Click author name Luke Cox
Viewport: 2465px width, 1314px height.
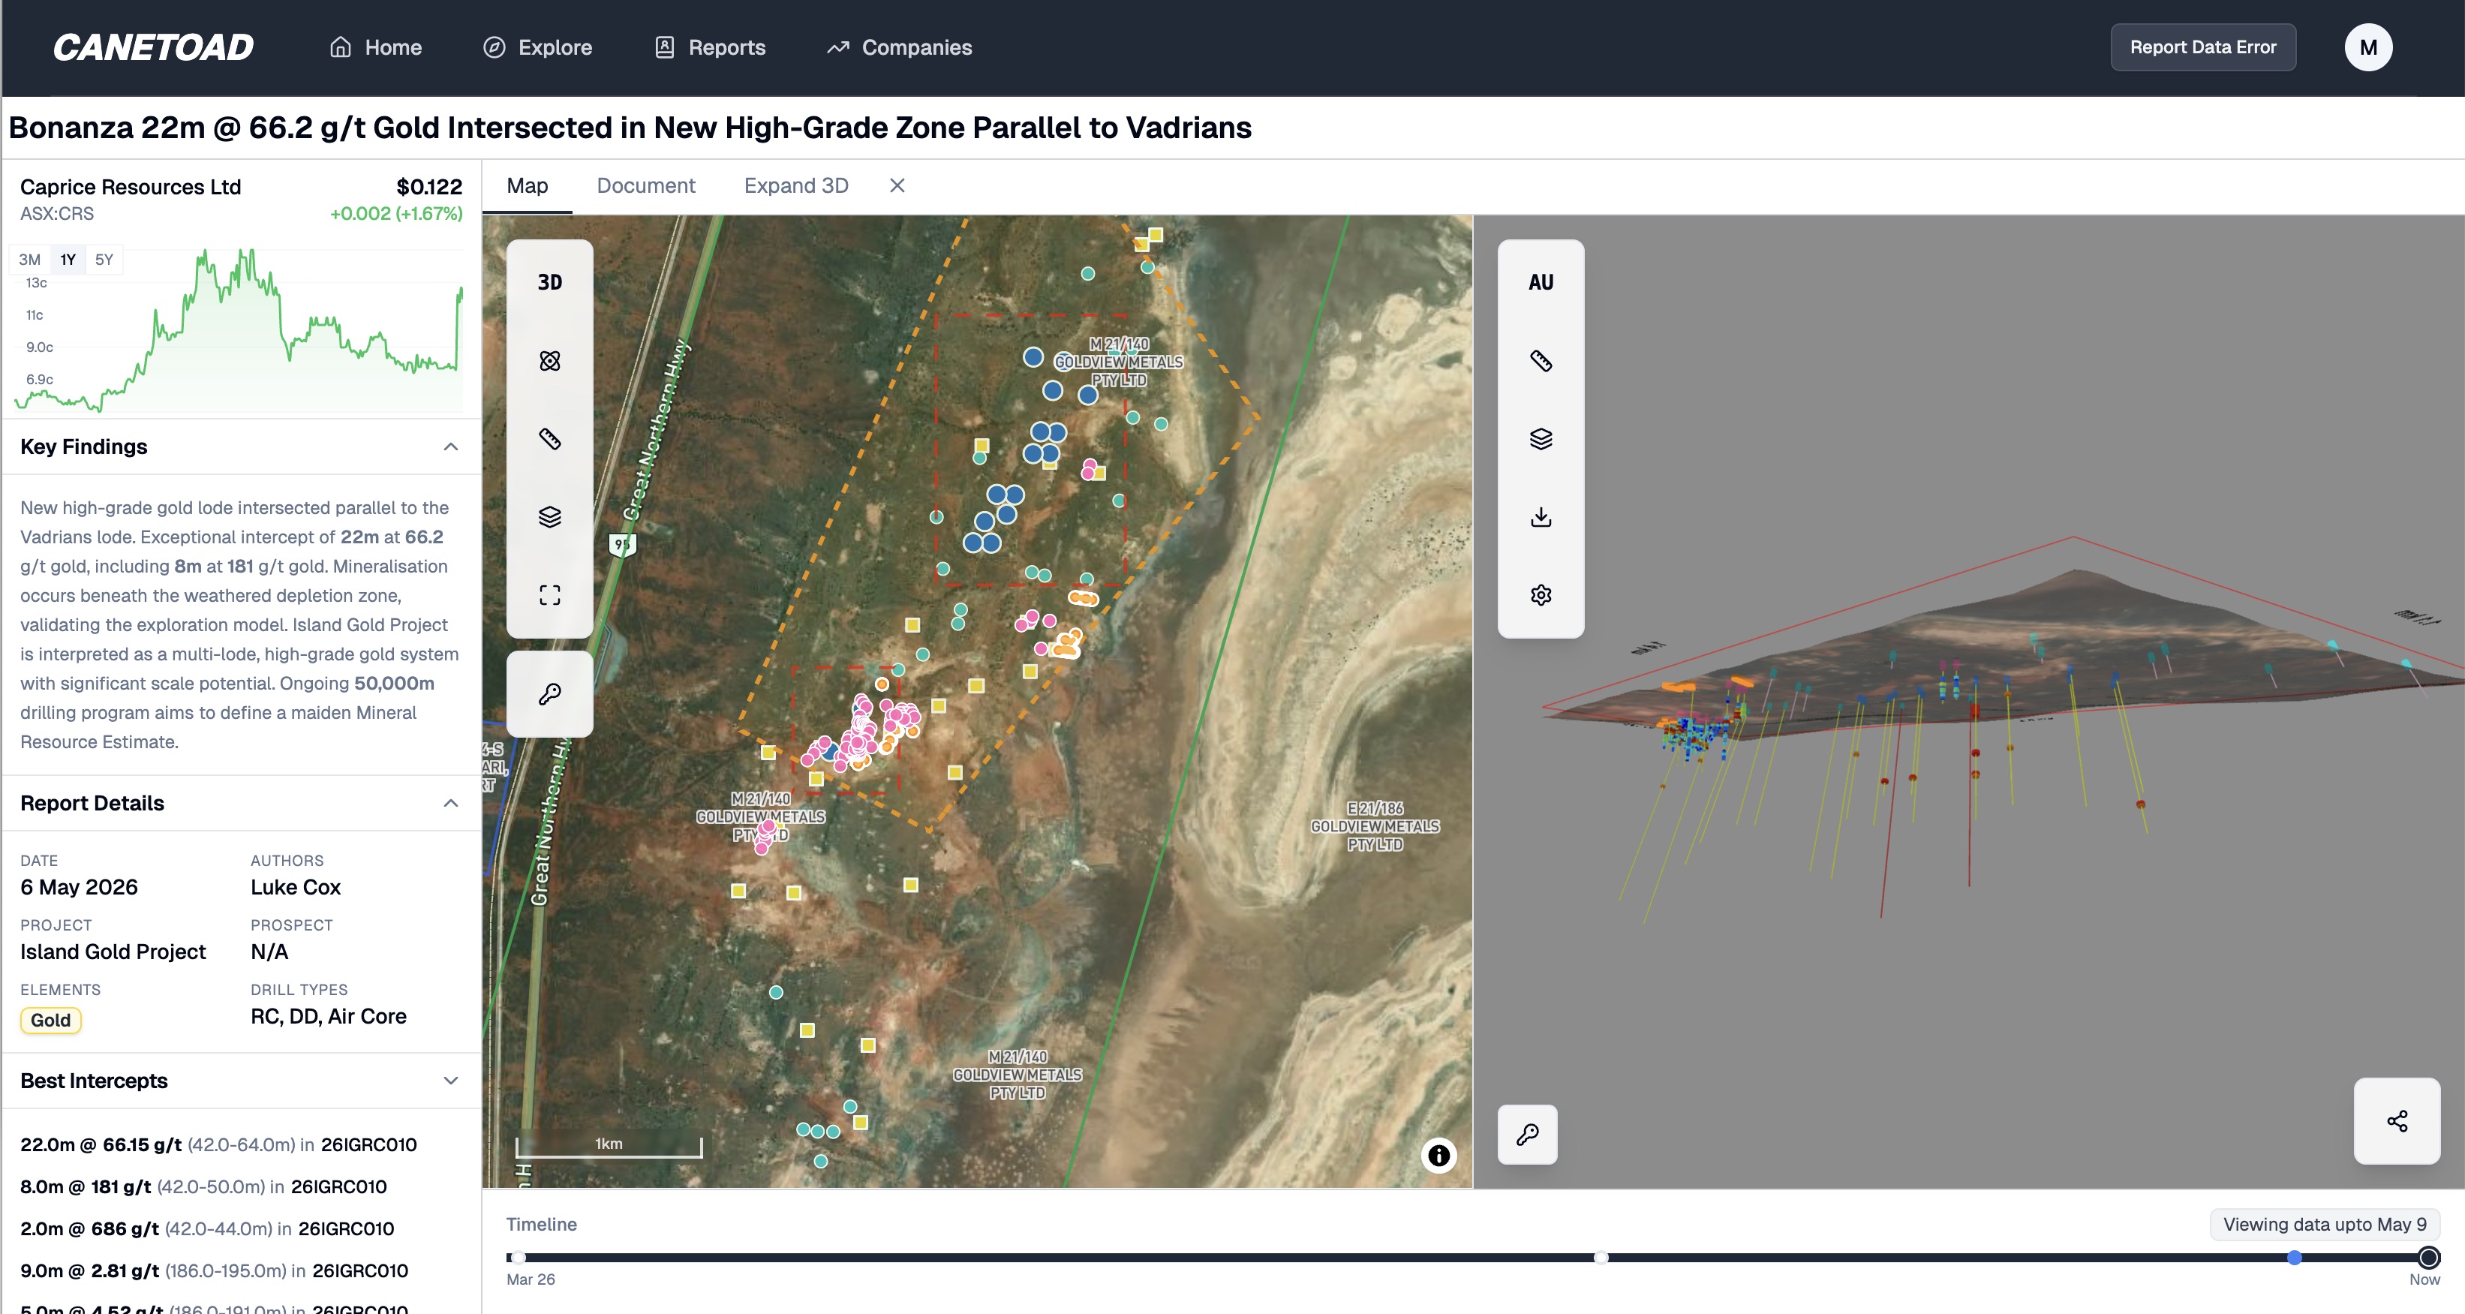click(296, 887)
